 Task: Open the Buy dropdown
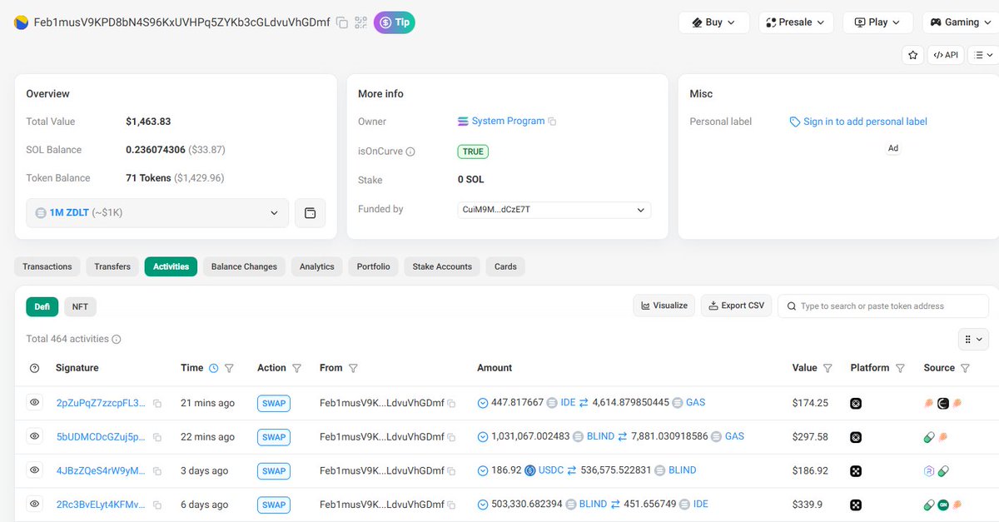tap(713, 22)
